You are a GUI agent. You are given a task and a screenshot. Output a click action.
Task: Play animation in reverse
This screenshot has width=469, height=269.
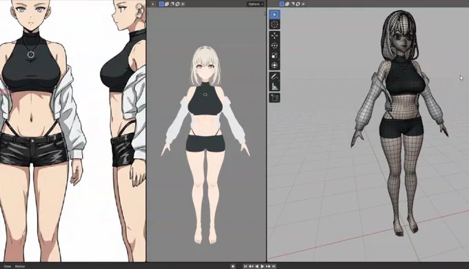pyautogui.click(x=257, y=266)
